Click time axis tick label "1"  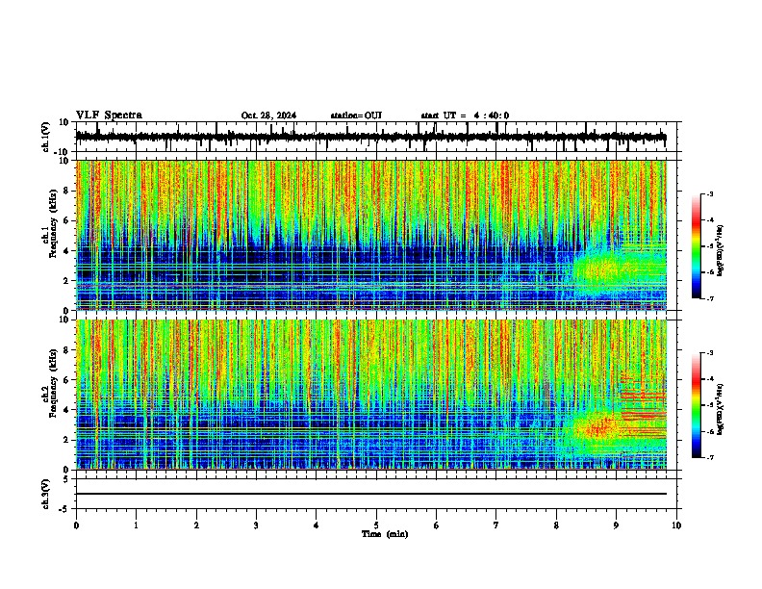point(136,525)
